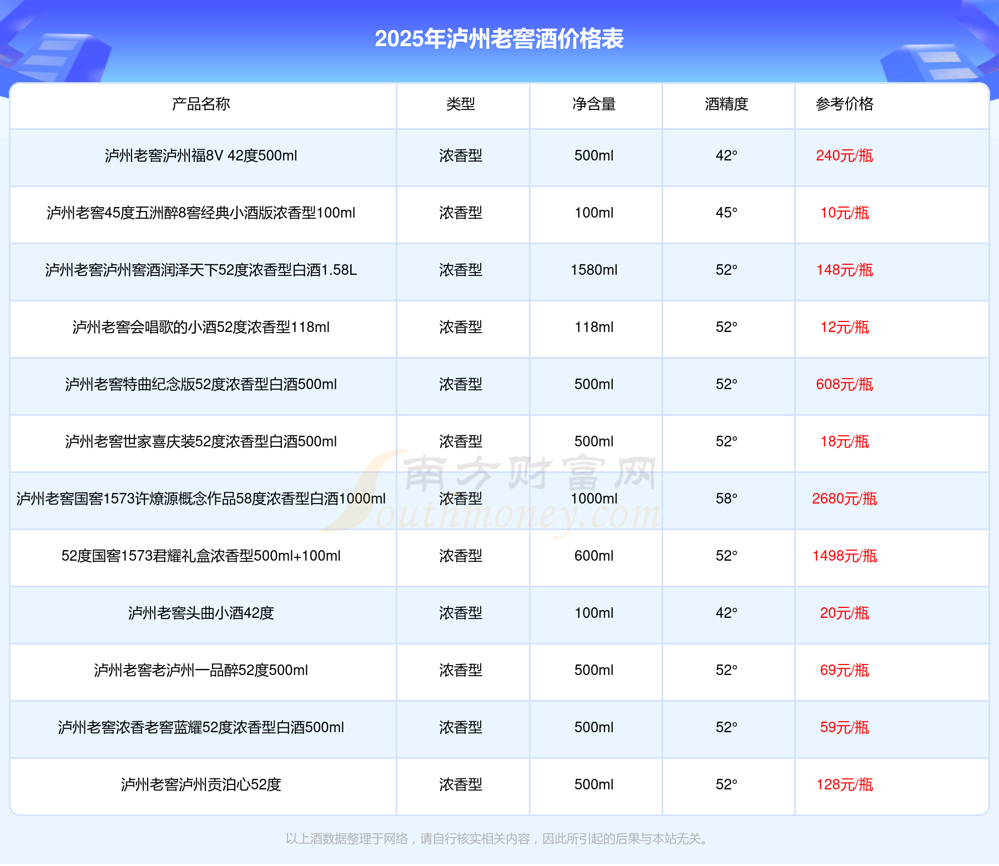Select the "类型" column header
This screenshot has height=866, width=999.
(461, 104)
